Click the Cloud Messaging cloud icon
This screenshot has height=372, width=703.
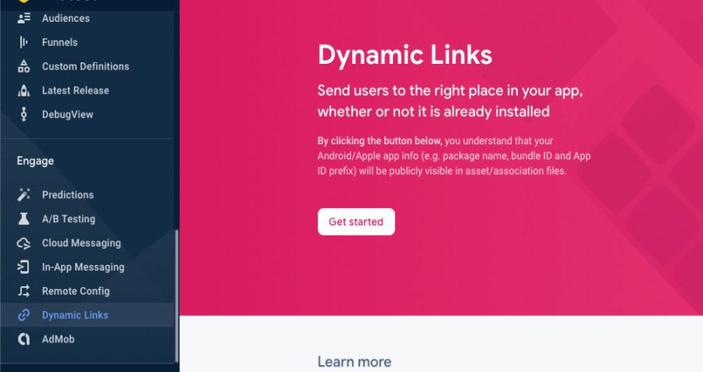pos(23,243)
